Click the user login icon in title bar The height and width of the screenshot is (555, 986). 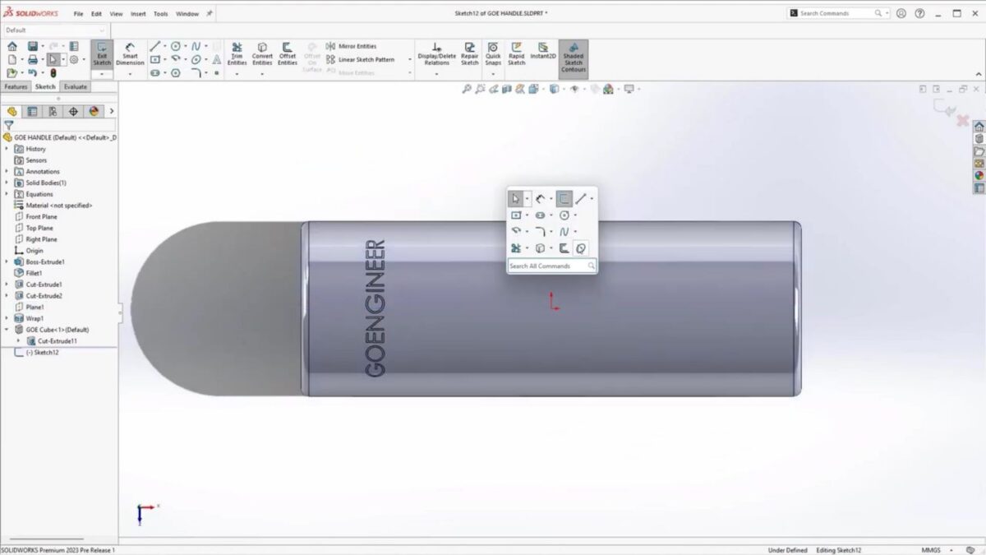901,13
